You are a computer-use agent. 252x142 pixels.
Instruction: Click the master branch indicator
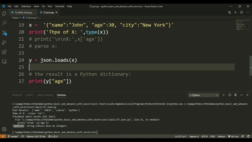click(13, 136)
